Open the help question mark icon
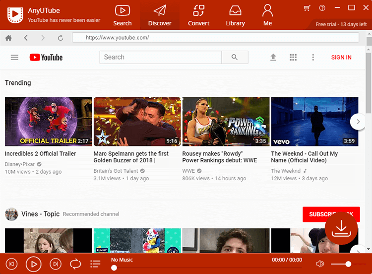372x274 pixels. pyautogui.click(x=322, y=8)
